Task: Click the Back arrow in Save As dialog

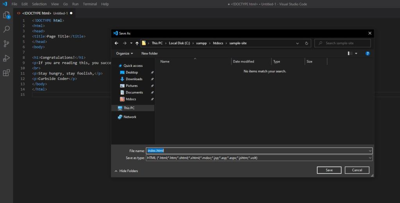Action: click(x=116, y=43)
